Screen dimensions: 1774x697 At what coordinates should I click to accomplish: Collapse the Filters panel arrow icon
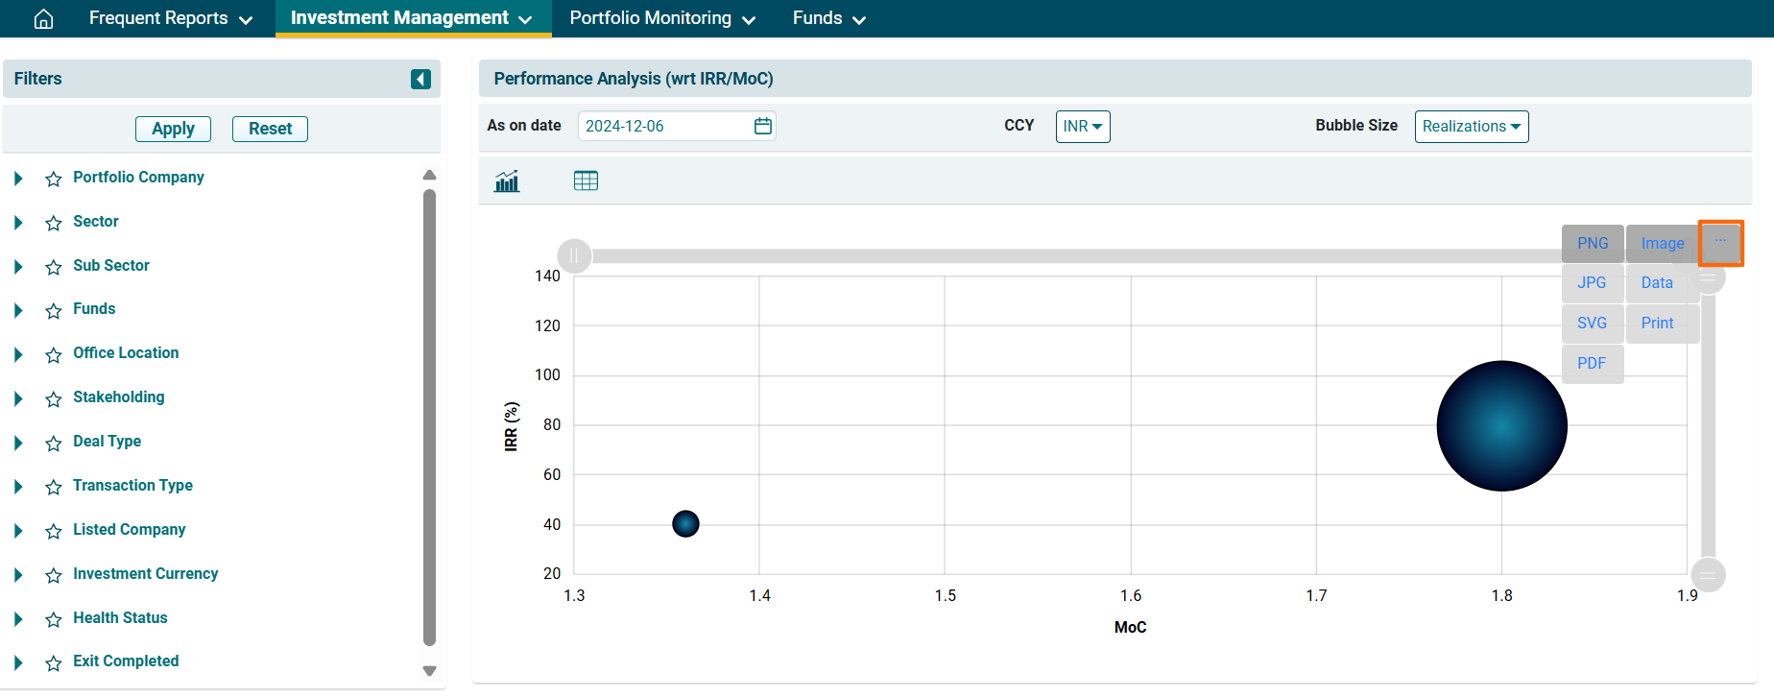[x=420, y=79]
